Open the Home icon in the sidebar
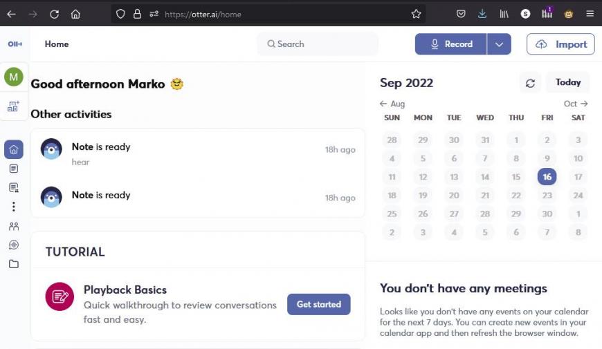Viewport: 602px width, 349px height. point(14,149)
